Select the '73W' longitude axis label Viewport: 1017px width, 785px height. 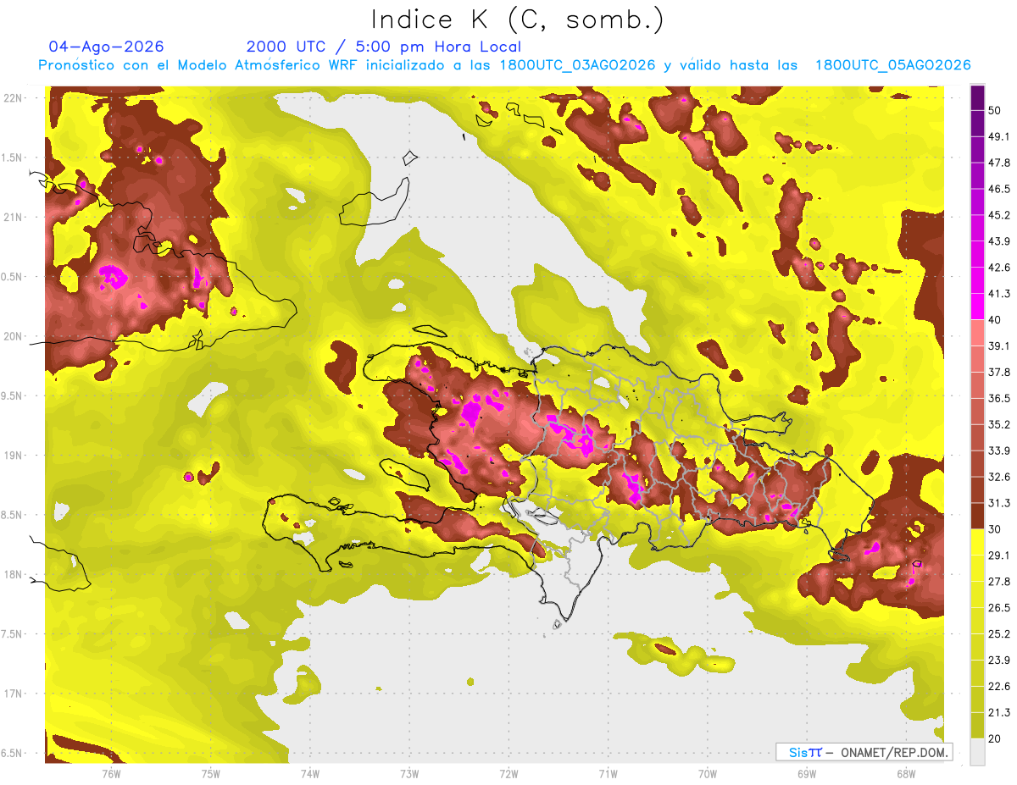[x=409, y=774]
